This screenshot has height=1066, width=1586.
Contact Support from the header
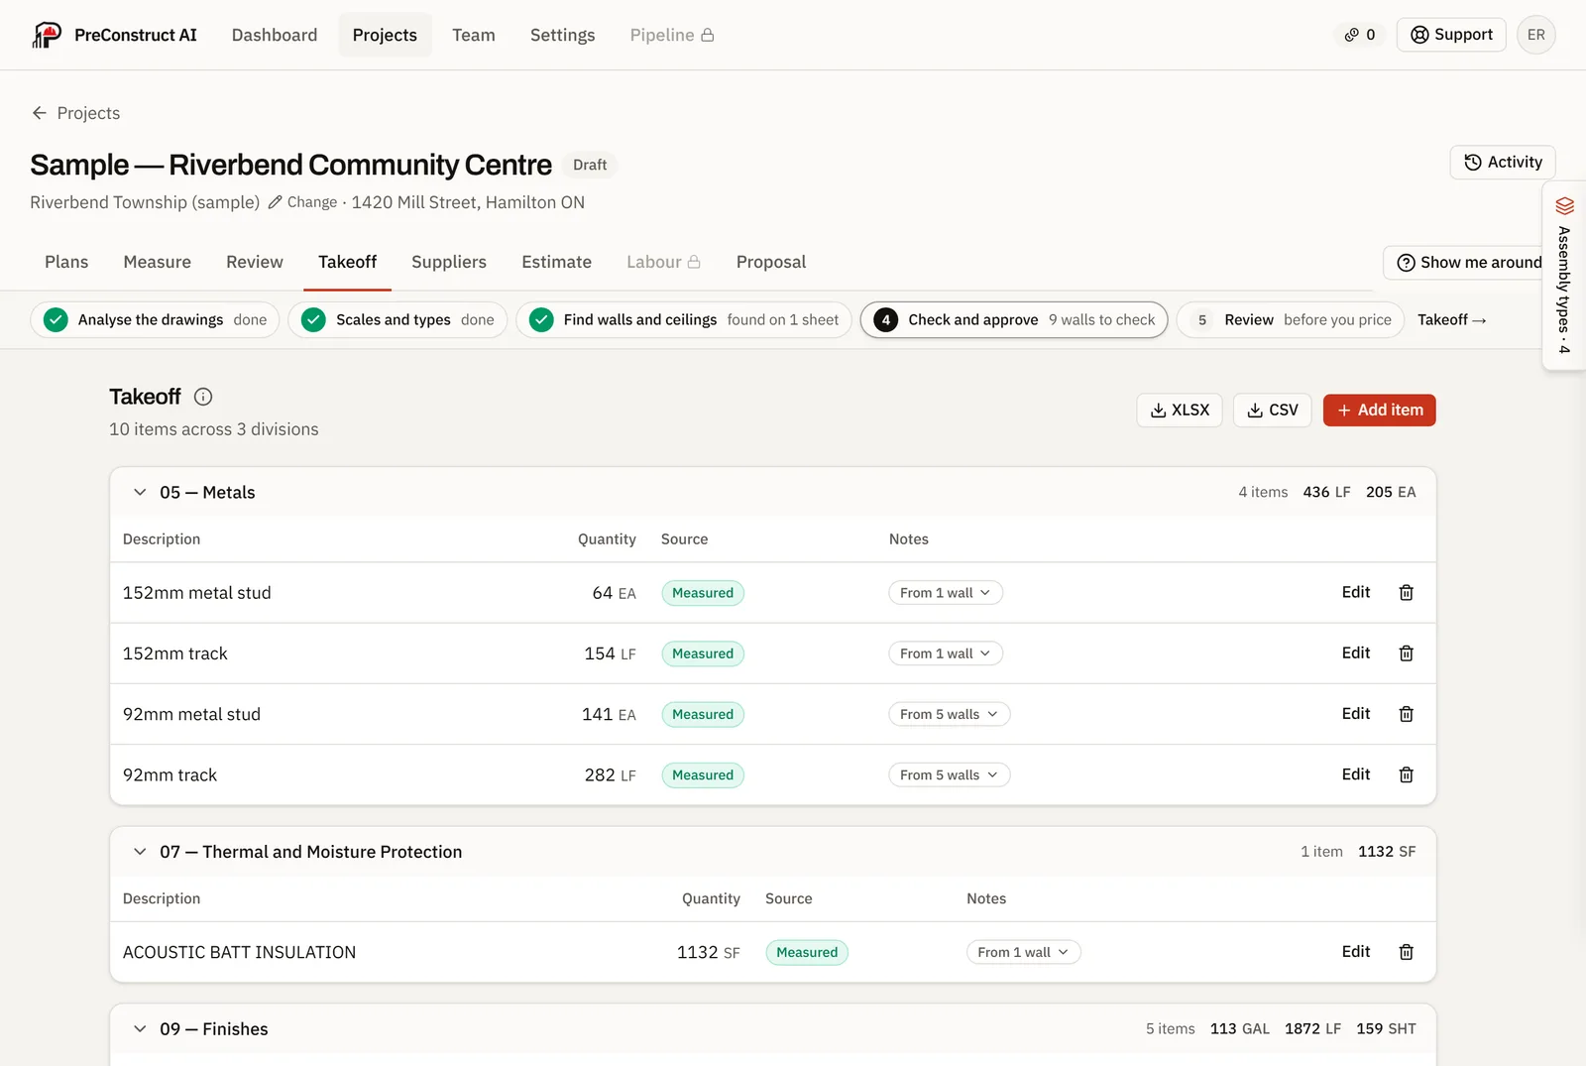coord(1451,35)
